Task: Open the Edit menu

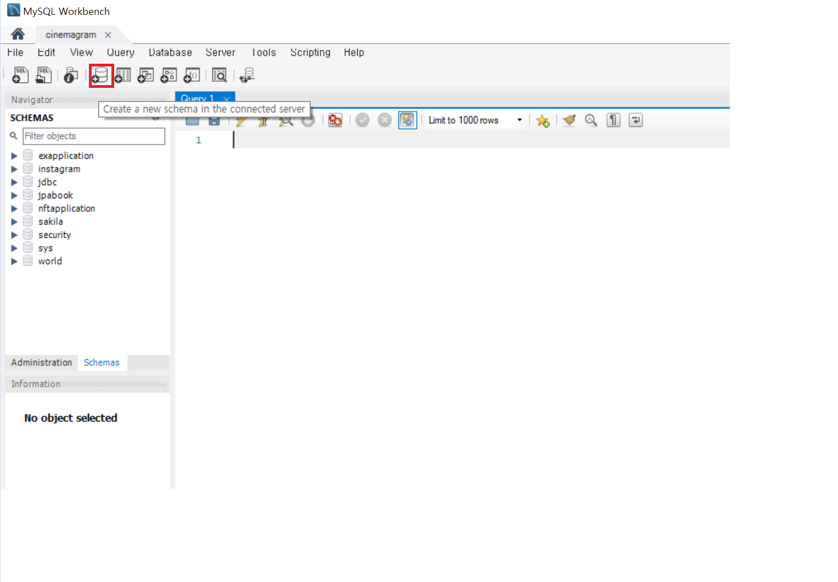Action: pos(46,52)
